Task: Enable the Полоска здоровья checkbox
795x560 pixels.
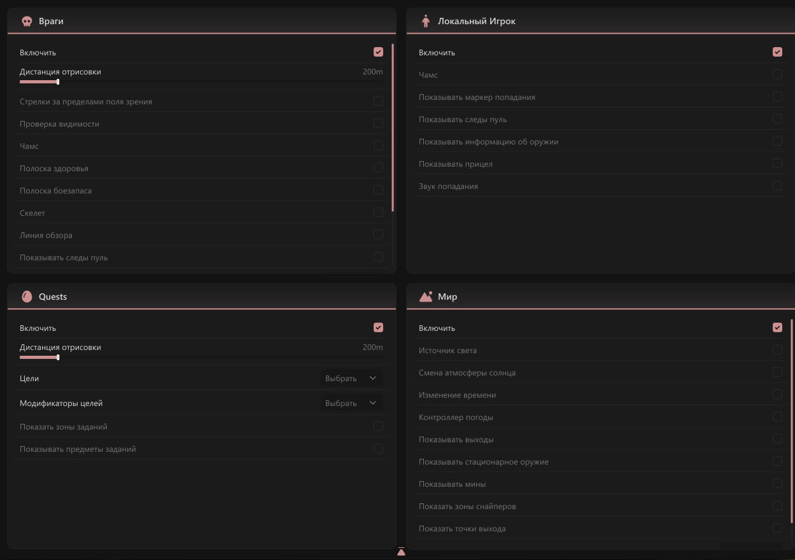Action: [x=378, y=168]
